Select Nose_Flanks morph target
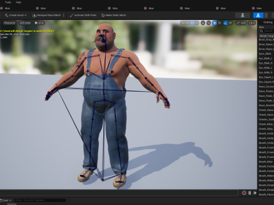Screen dimensions: 274x205 [266, 91]
